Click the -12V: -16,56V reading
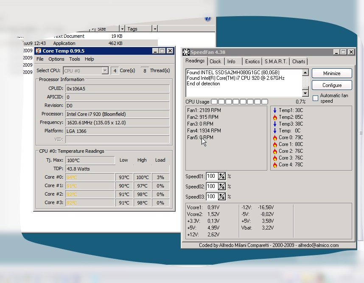The width and height of the screenshot is (364, 283). click(x=258, y=207)
